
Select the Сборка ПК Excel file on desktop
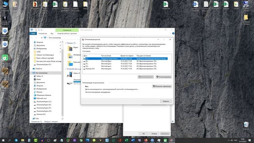tap(165, 6)
